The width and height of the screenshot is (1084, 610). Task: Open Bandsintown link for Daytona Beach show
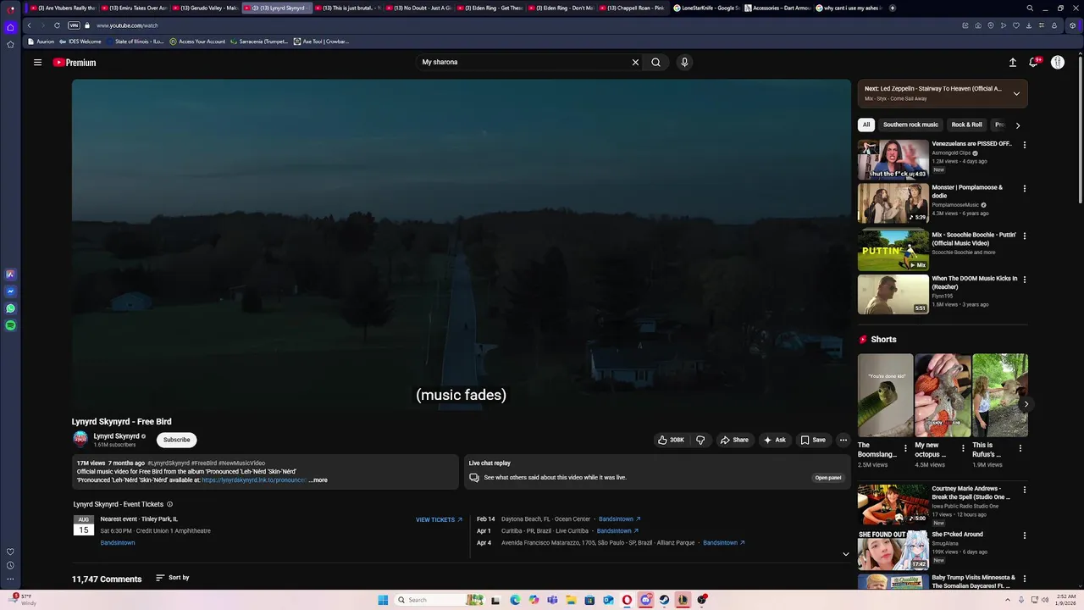point(619,519)
